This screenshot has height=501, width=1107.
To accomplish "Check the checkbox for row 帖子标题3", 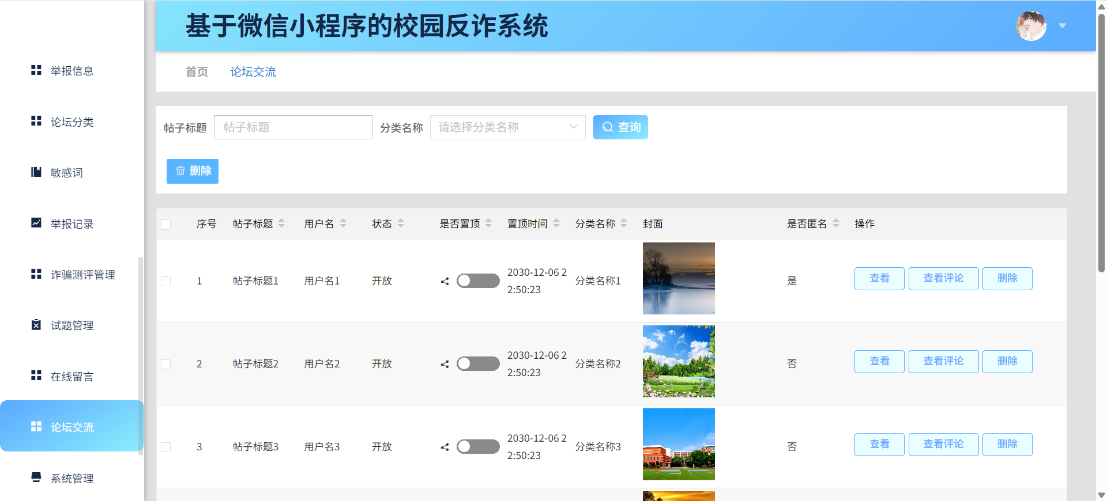I will click(x=166, y=447).
